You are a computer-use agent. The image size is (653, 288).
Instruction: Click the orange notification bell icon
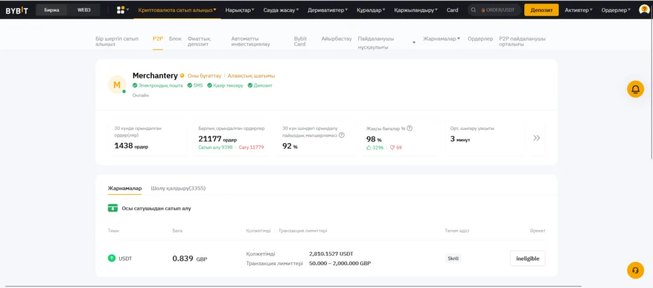pos(635,90)
